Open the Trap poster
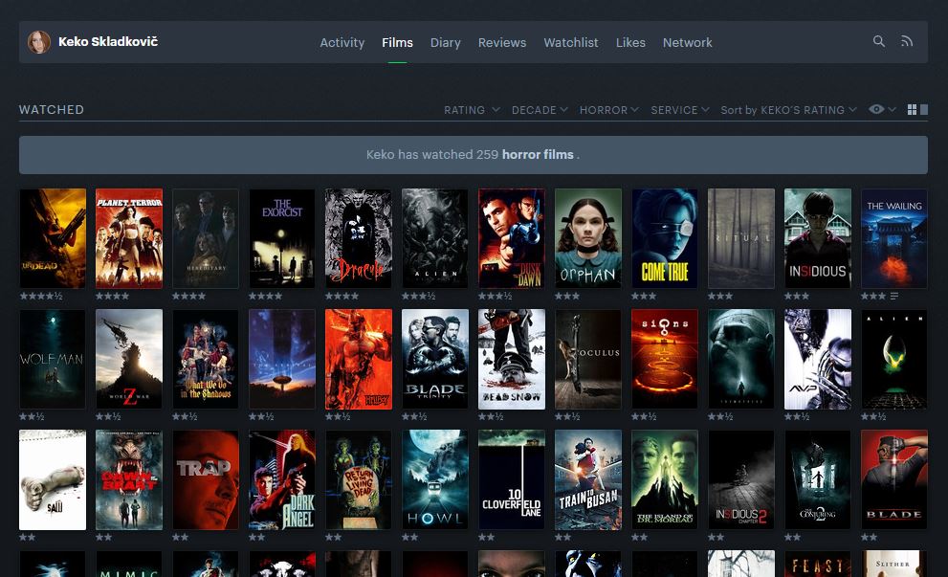This screenshot has width=948, height=577. [x=206, y=480]
